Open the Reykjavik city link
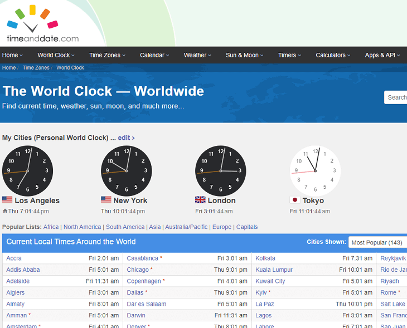This screenshot has height=328, width=407. pos(393,258)
